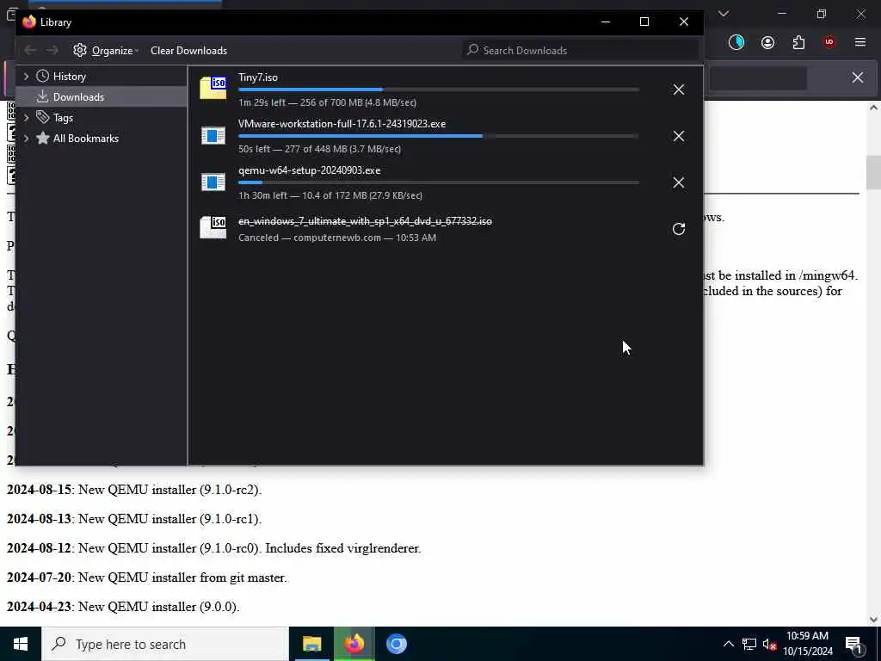
Task: Select the Tiny7.iso file name
Action: pyautogui.click(x=258, y=77)
